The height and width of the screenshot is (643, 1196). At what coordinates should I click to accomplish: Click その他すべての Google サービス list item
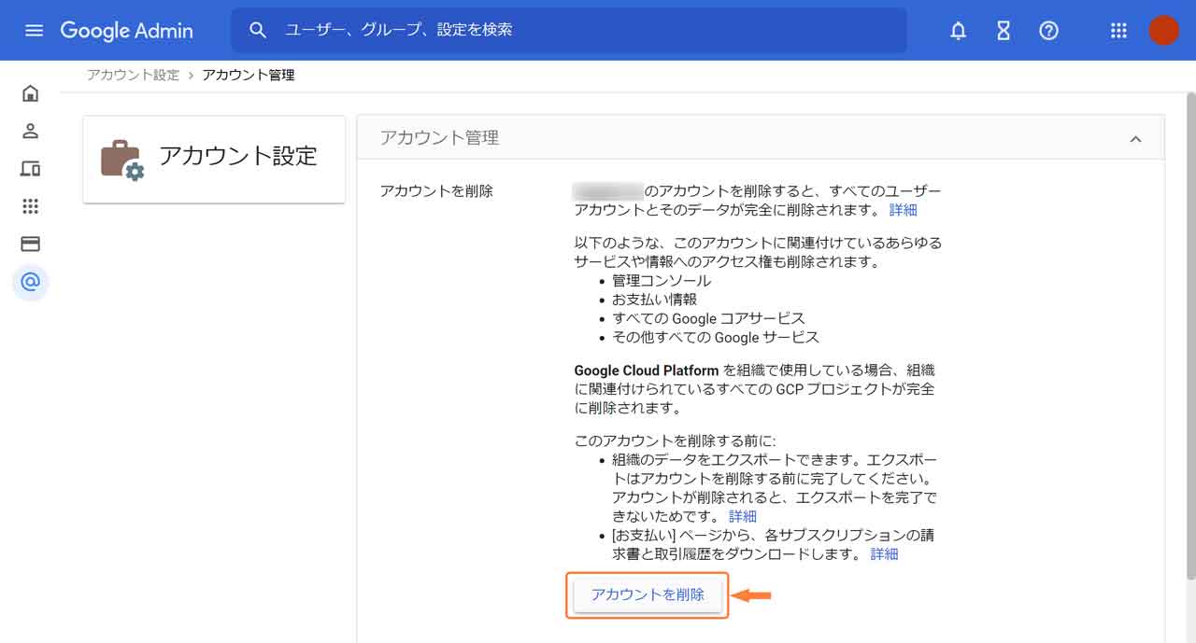[x=716, y=337]
